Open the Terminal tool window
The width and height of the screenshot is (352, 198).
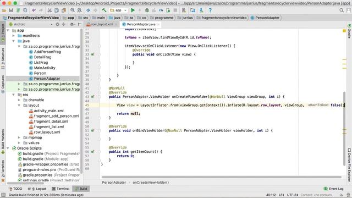(x=61, y=189)
